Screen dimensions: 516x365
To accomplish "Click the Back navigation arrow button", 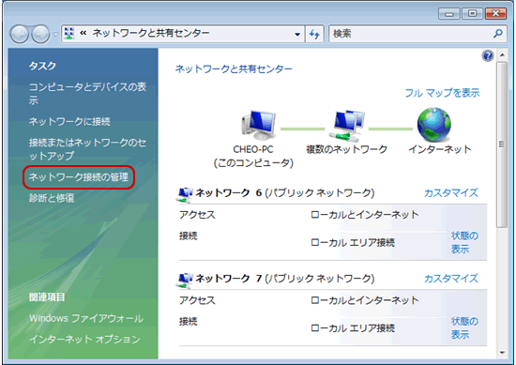I will (19, 34).
